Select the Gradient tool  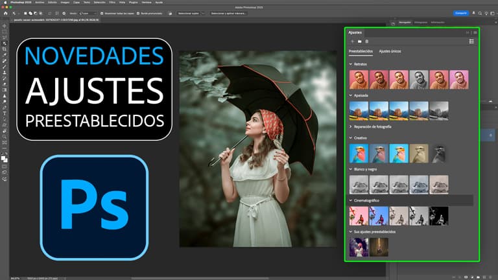tap(5, 90)
